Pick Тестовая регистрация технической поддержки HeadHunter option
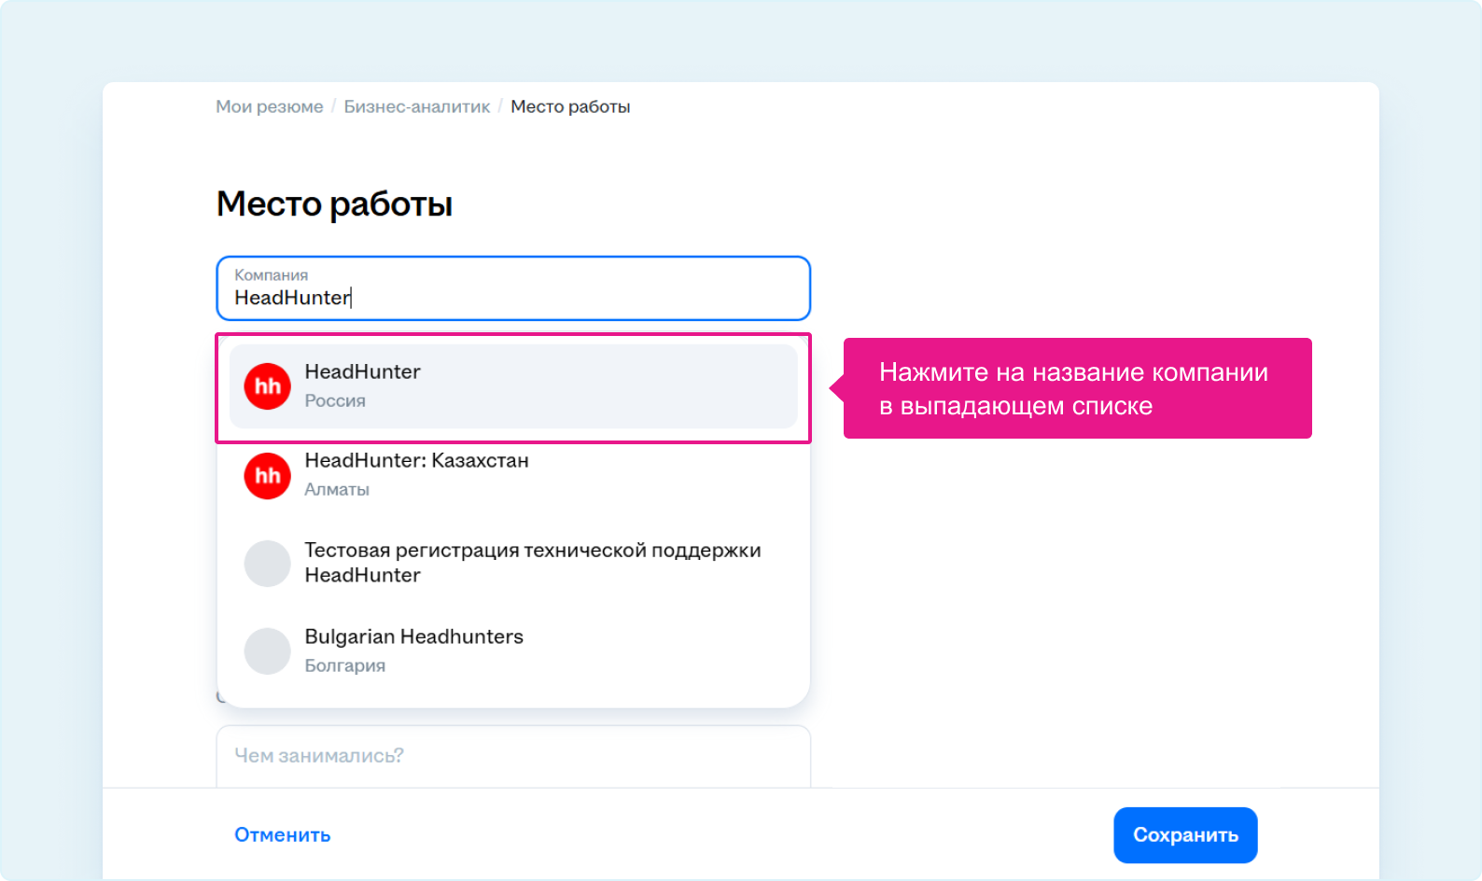Image resolution: width=1482 pixels, height=881 pixels. tap(532, 562)
